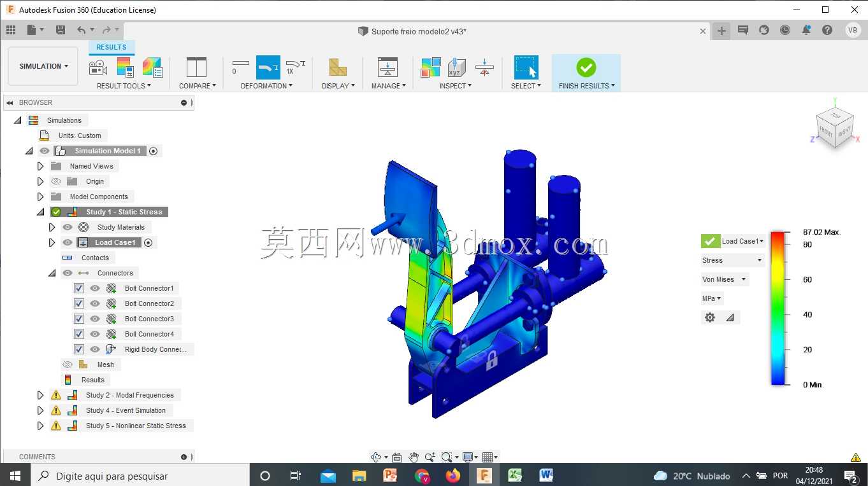Screen dimensions: 868x486
Task: Set deformation scale to undeformed
Action: click(240, 67)
